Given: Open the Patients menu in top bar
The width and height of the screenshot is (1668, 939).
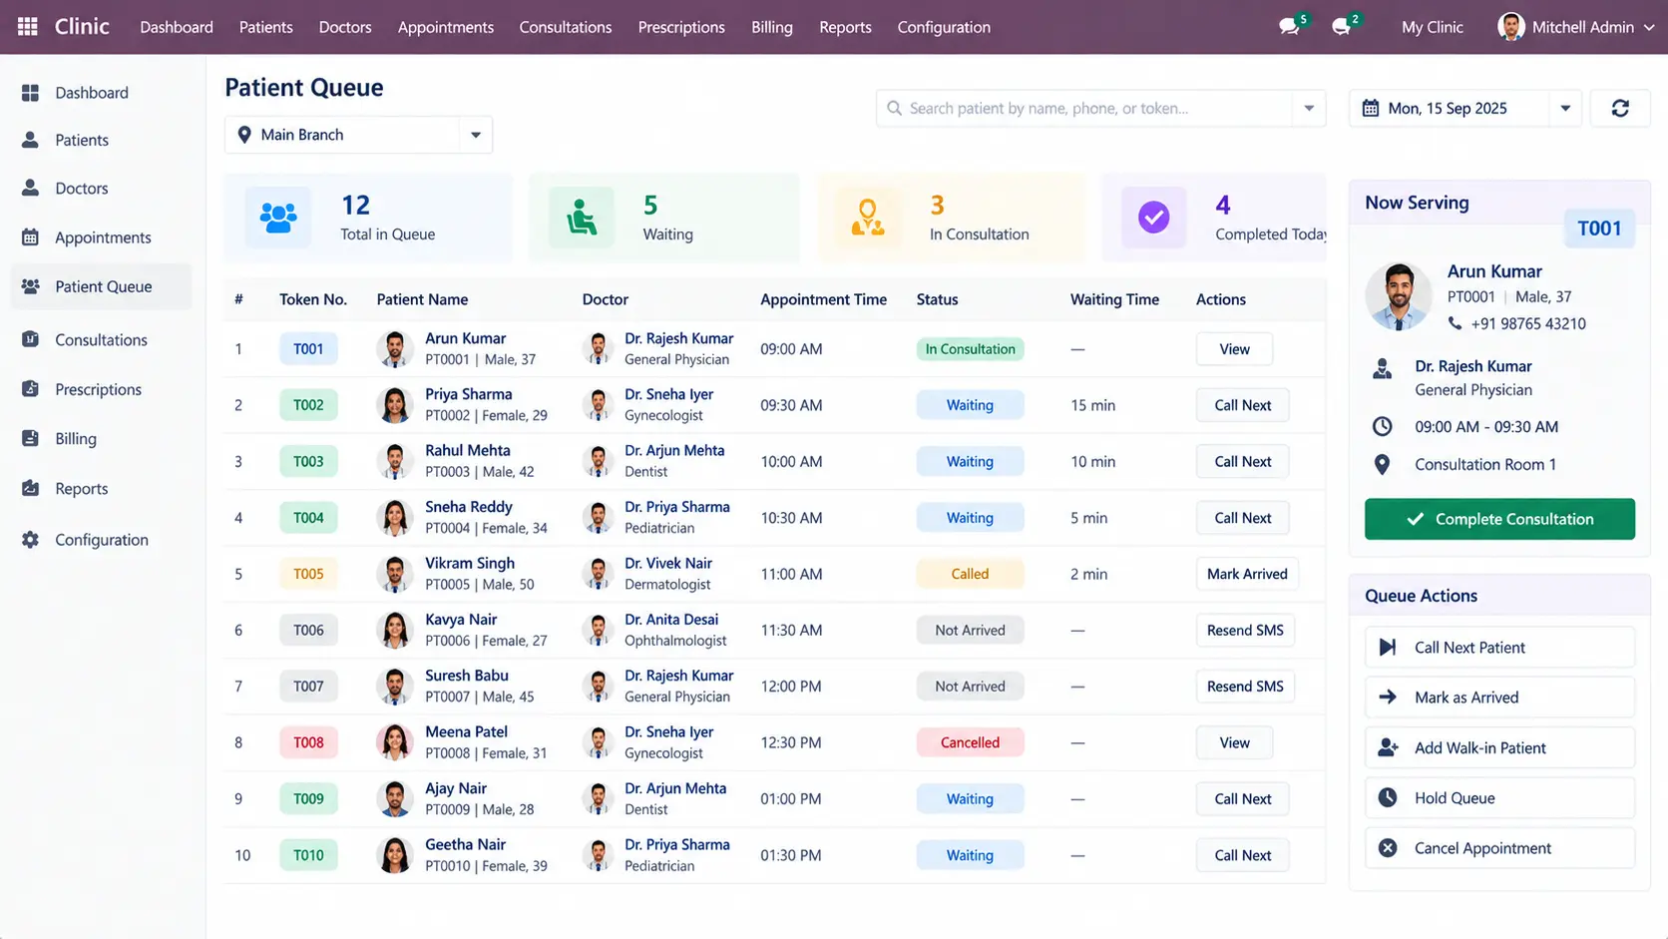Looking at the screenshot, I should 266,27.
